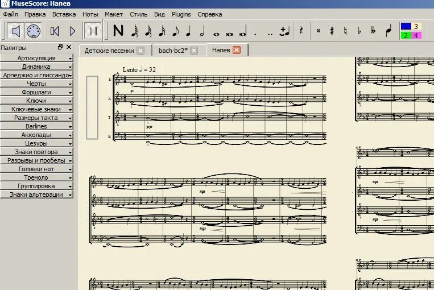Apply flat accidental

click(359, 31)
